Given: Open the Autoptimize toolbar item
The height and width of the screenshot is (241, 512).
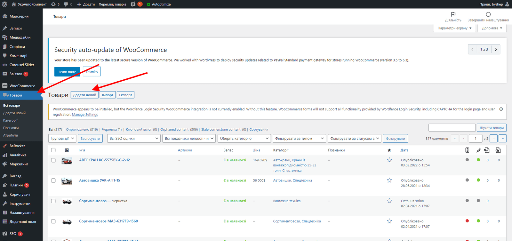Looking at the screenshot, I should click(159, 4).
